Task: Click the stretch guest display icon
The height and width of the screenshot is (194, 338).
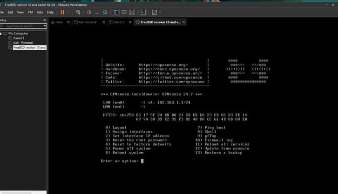Action: 155,12
